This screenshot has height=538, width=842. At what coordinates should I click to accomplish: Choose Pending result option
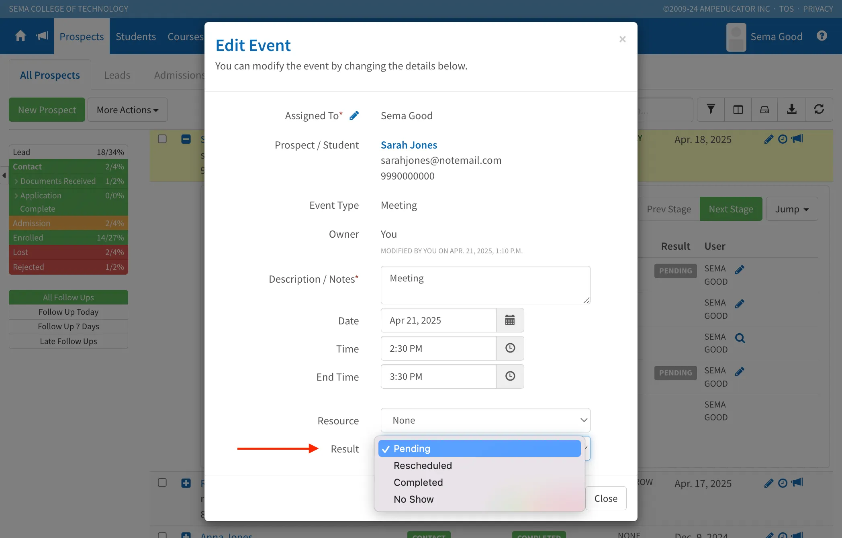(x=479, y=448)
